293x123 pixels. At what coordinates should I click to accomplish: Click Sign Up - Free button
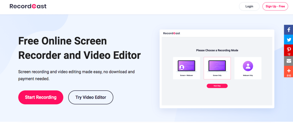click(x=275, y=6)
